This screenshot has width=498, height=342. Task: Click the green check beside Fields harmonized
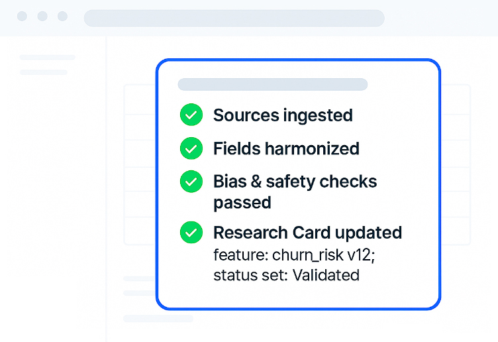191,148
